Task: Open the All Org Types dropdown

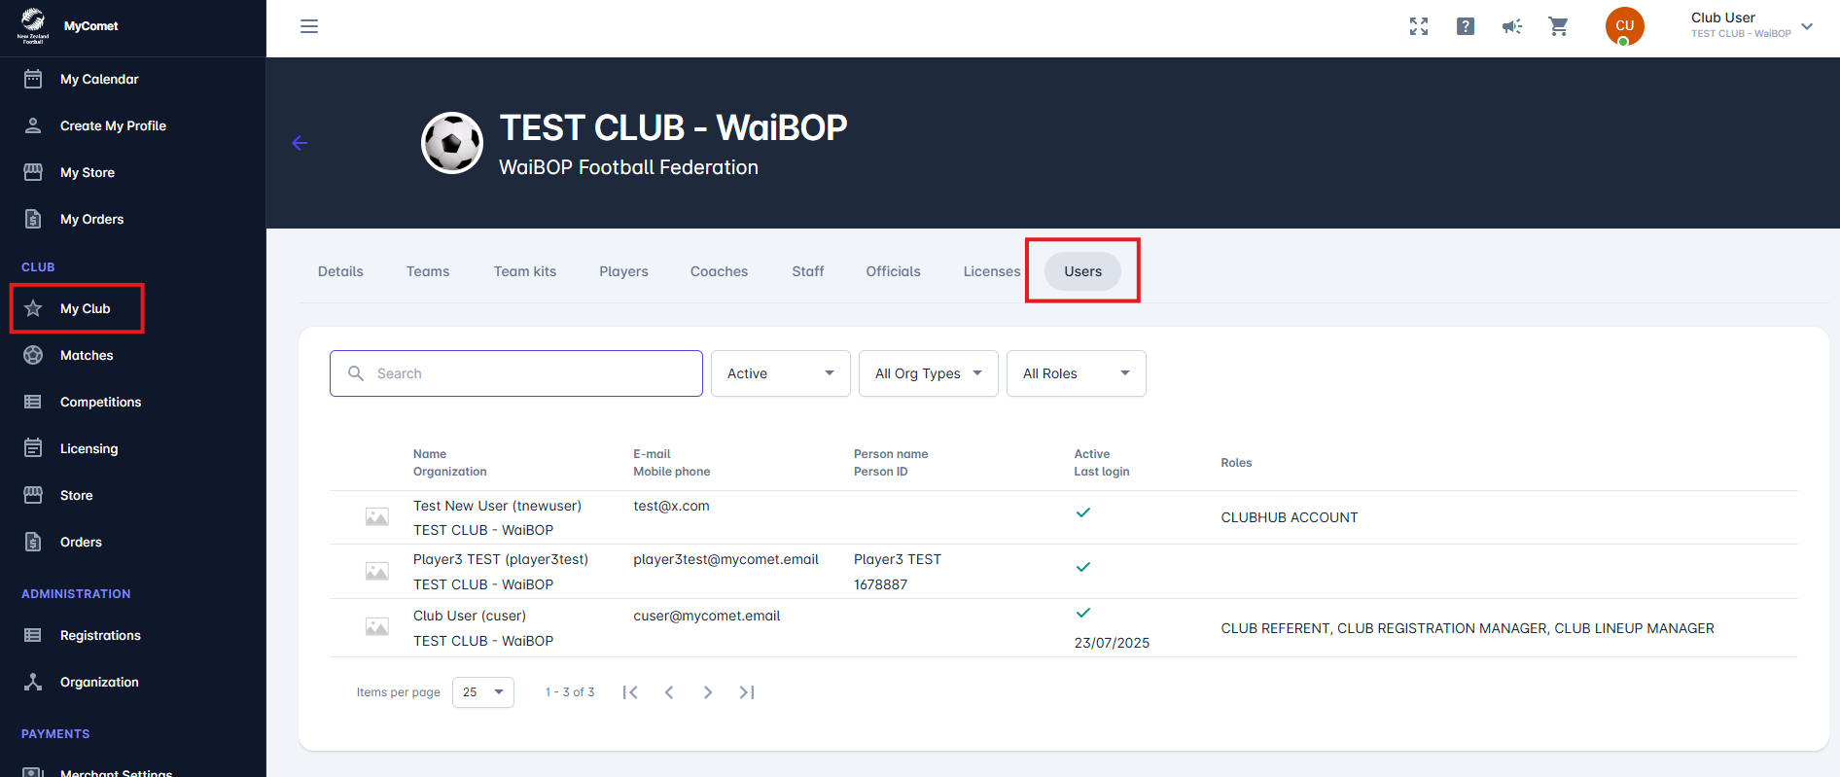Action: coord(929,373)
